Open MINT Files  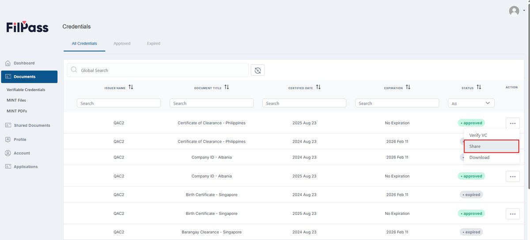16,100
